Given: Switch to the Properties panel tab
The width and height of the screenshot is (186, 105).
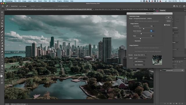Looking at the screenshot, I should (162, 10).
